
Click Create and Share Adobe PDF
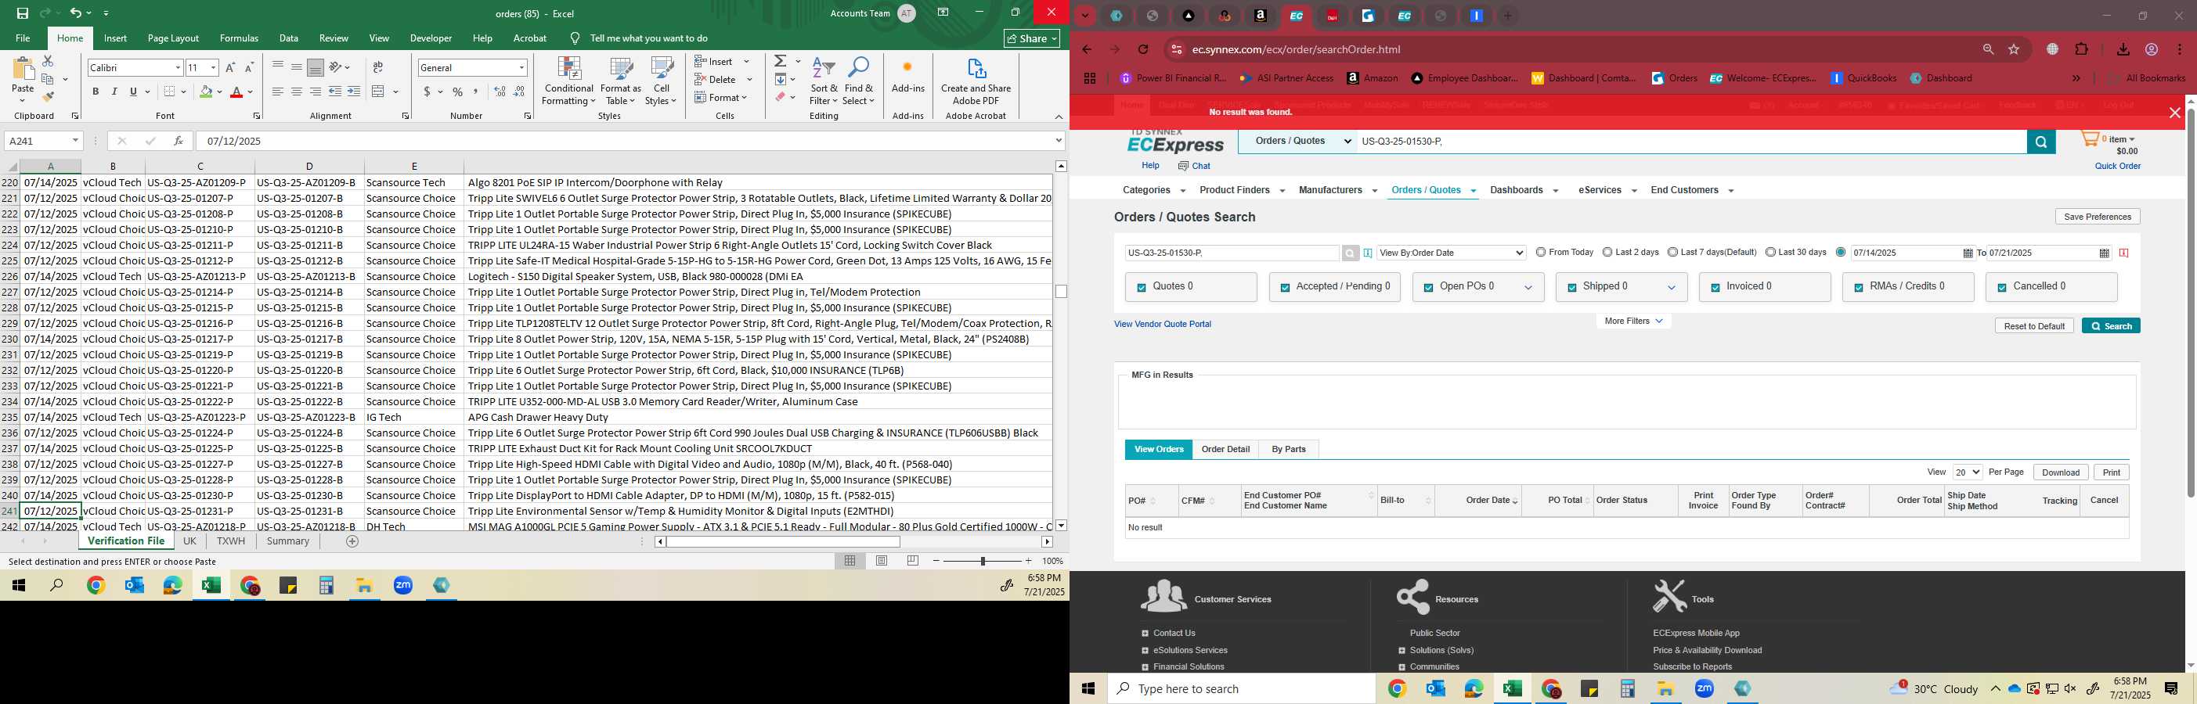(x=976, y=82)
